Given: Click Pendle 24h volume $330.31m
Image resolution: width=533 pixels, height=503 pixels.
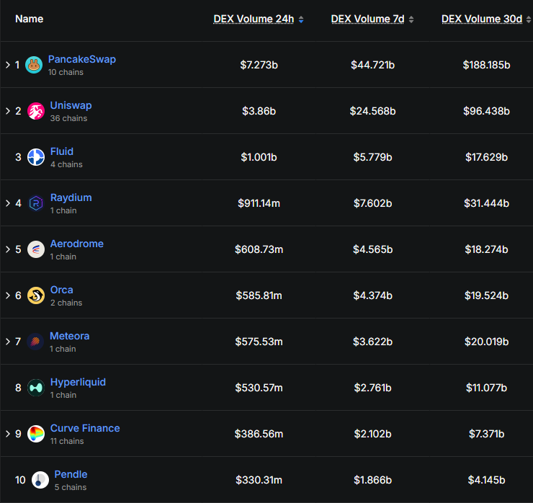Looking at the screenshot, I should (259, 480).
